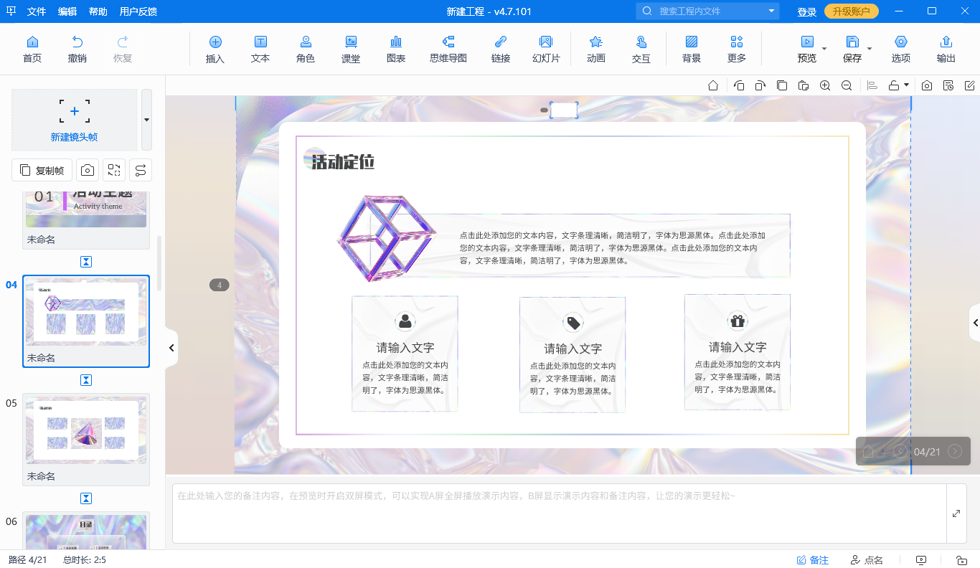Click the 新建镜头帧 new frame button
Image resolution: width=980 pixels, height=568 pixels.
75,120
